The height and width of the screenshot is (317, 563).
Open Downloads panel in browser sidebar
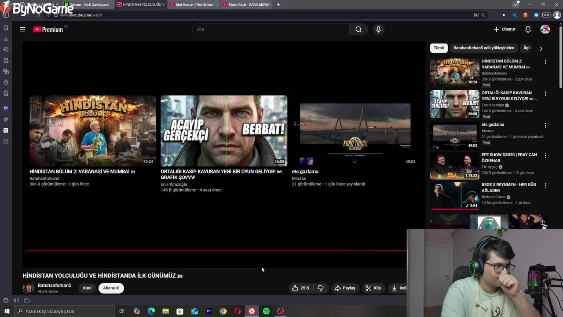tap(6, 39)
